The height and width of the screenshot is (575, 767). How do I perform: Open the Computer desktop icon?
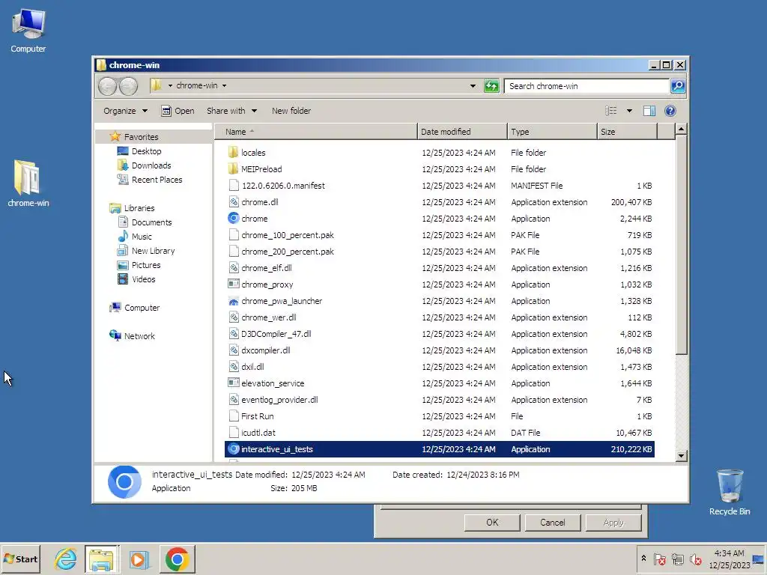pos(28,30)
